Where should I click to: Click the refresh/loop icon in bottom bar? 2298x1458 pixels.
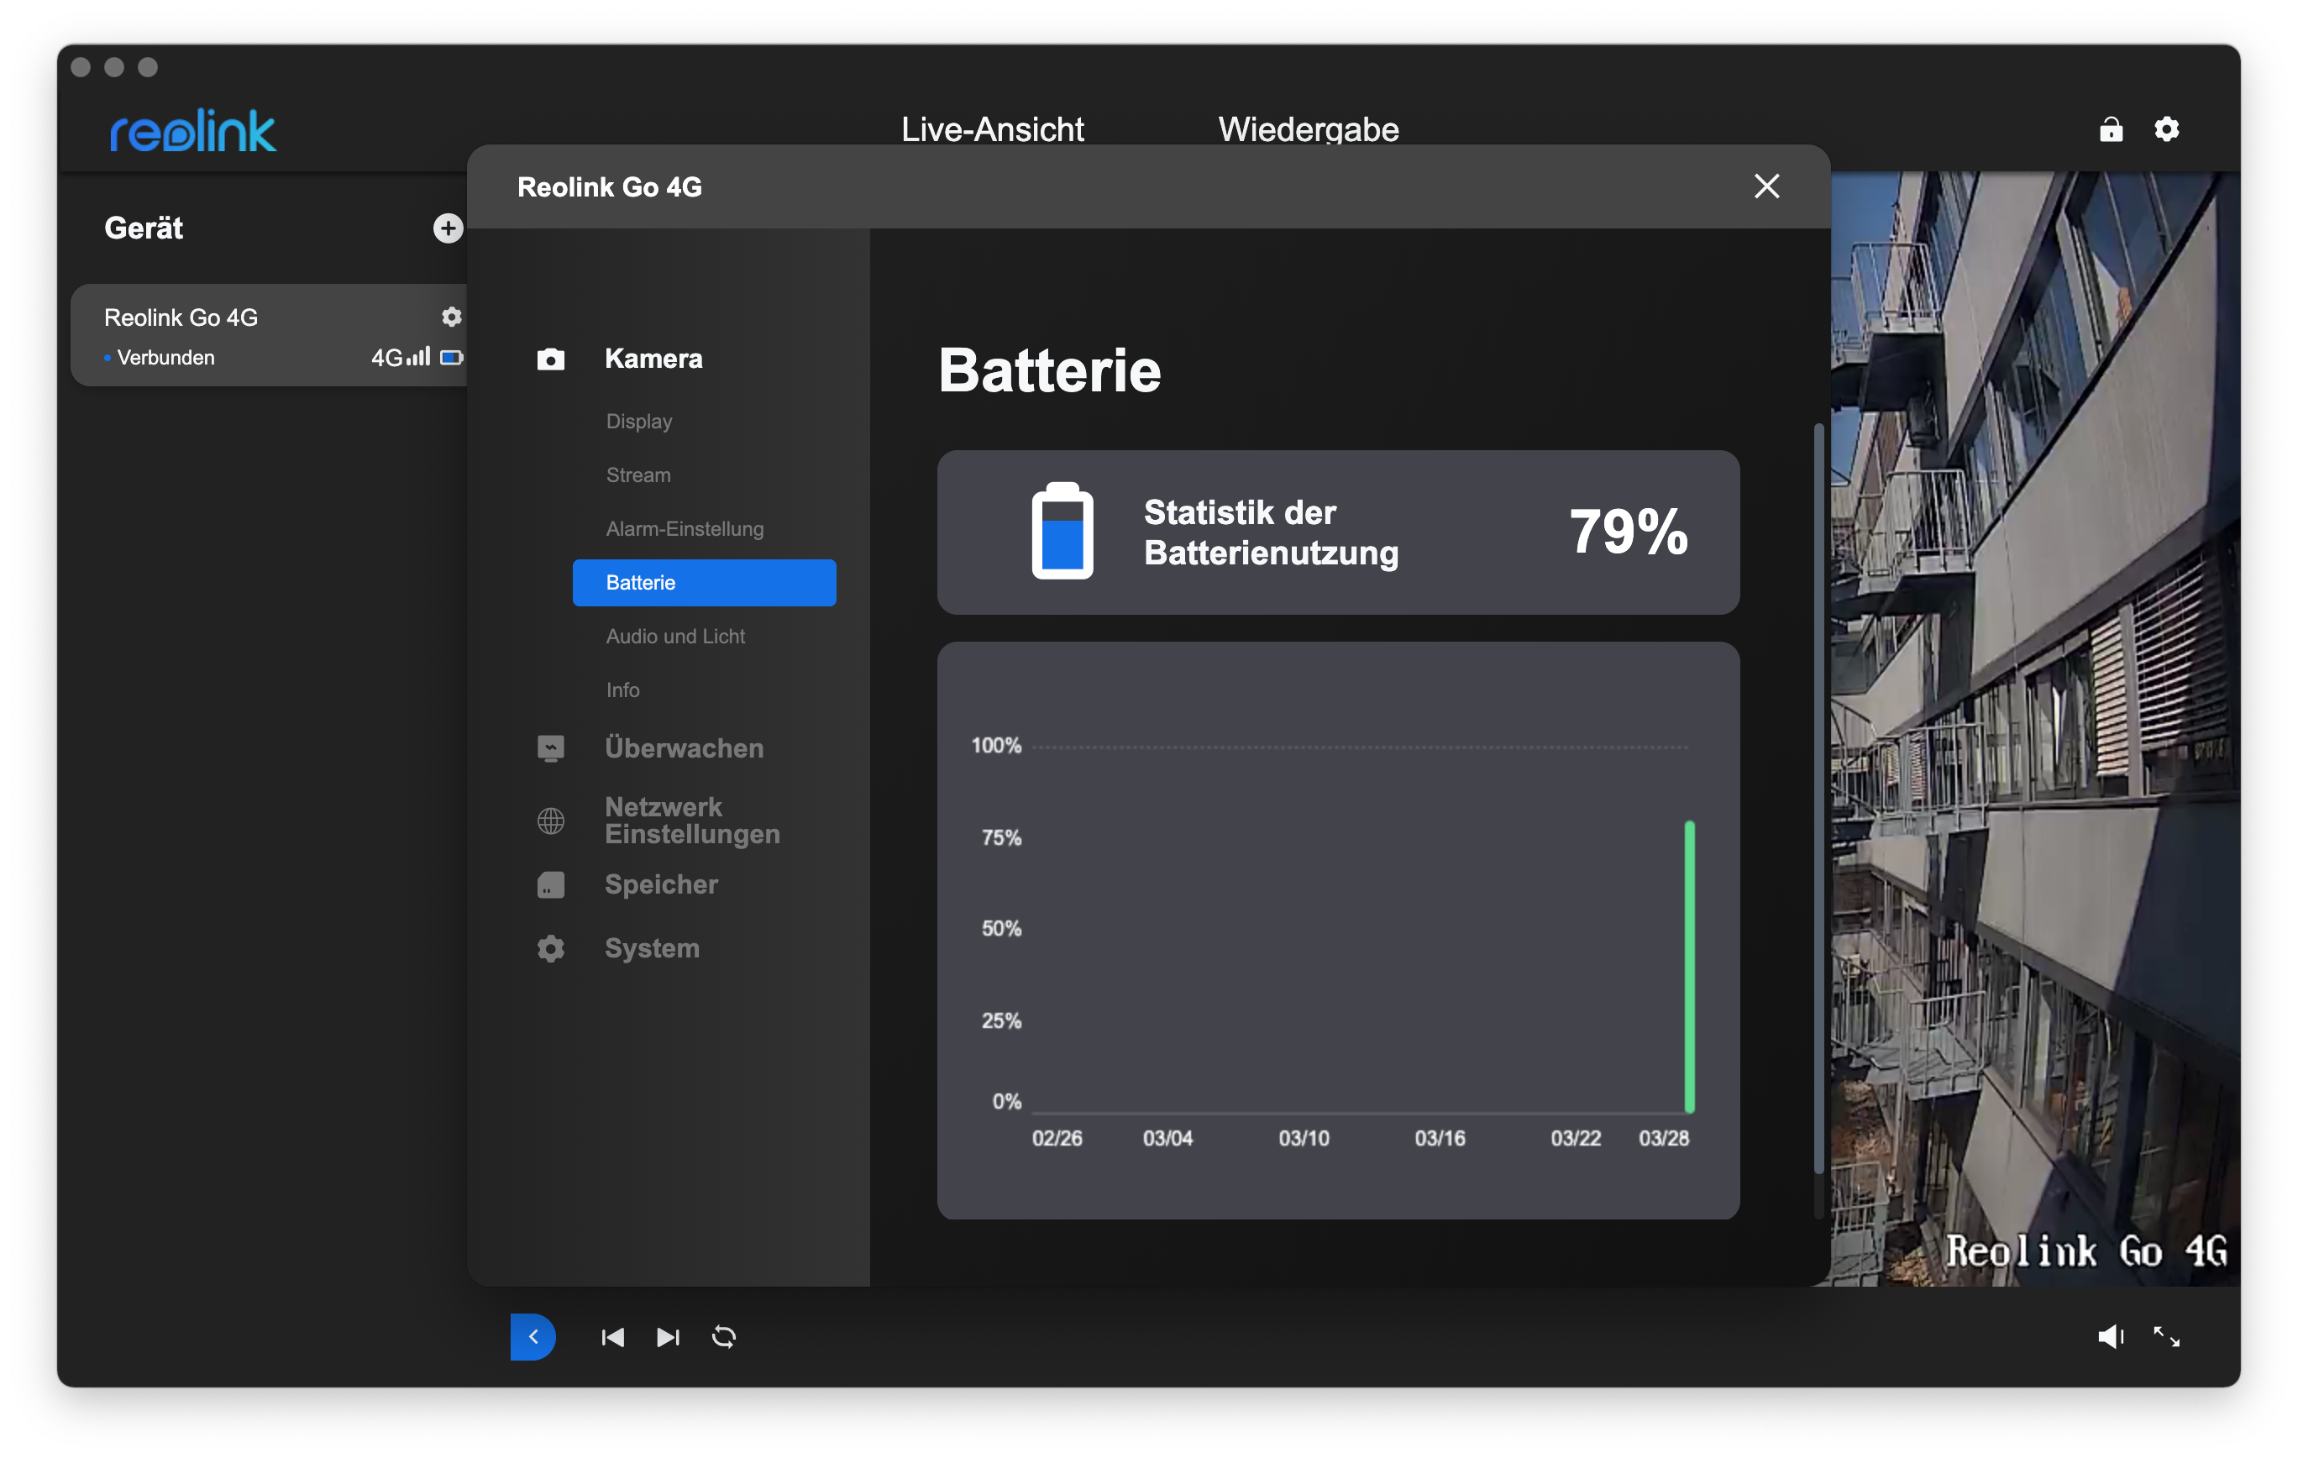click(x=723, y=1337)
